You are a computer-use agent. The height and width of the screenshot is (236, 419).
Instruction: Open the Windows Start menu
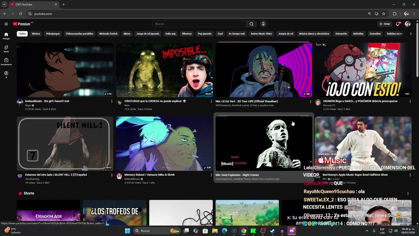pyautogui.click(x=128, y=231)
